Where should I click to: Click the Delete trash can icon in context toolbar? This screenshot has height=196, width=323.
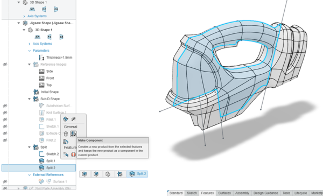pos(66,134)
